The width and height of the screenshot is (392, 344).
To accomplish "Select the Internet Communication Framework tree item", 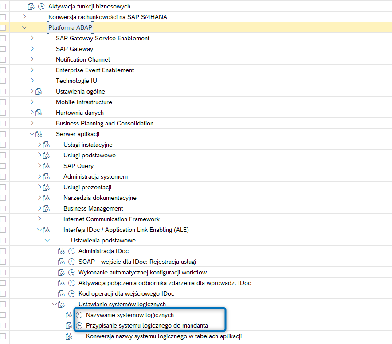I will click(x=111, y=219).
